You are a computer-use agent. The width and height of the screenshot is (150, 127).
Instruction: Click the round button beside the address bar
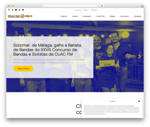tap(102, 6)
